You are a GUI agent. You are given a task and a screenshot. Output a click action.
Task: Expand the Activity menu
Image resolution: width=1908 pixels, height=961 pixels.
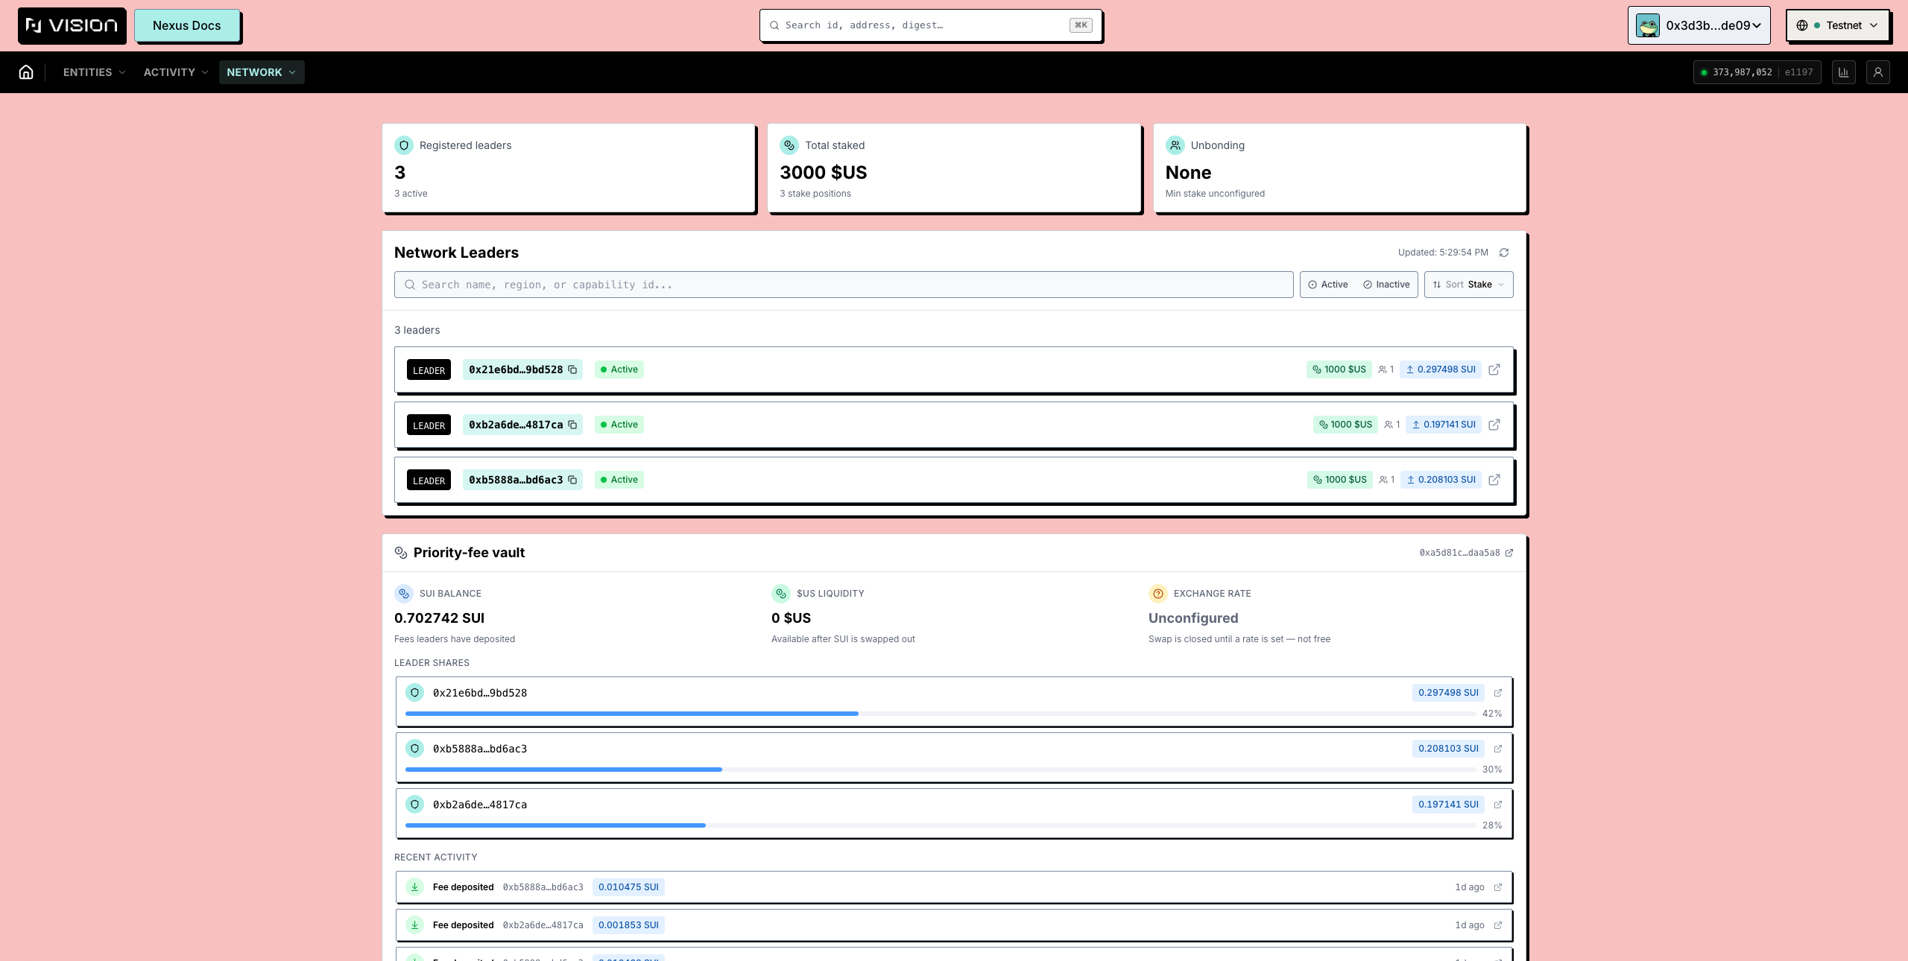[176, 72]
